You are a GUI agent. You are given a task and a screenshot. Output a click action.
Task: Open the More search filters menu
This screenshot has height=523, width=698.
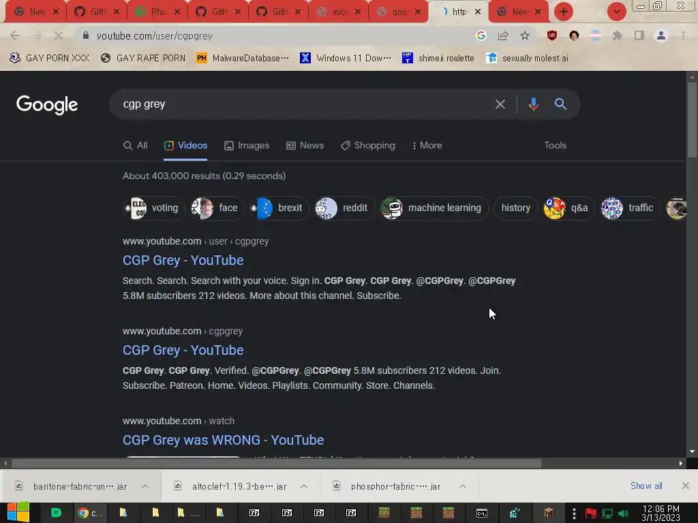[x=427, y=146]
